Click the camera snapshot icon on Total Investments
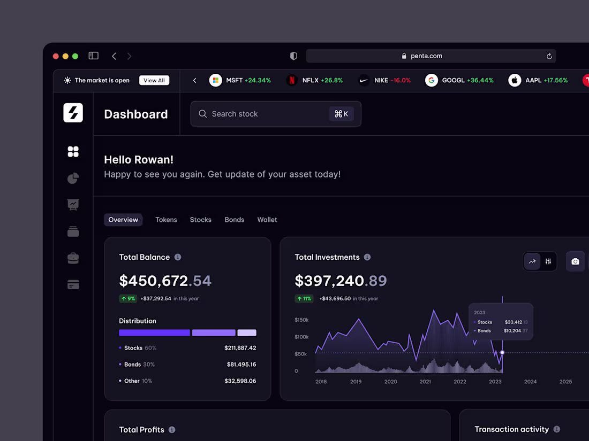589x441 pixels. (x=575, y=261)
